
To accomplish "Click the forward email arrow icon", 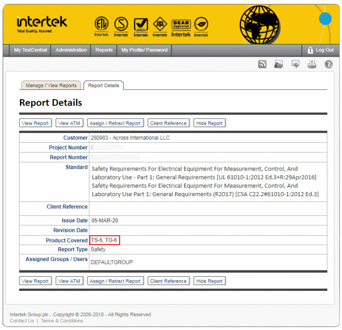I will (x=295, y=65).
